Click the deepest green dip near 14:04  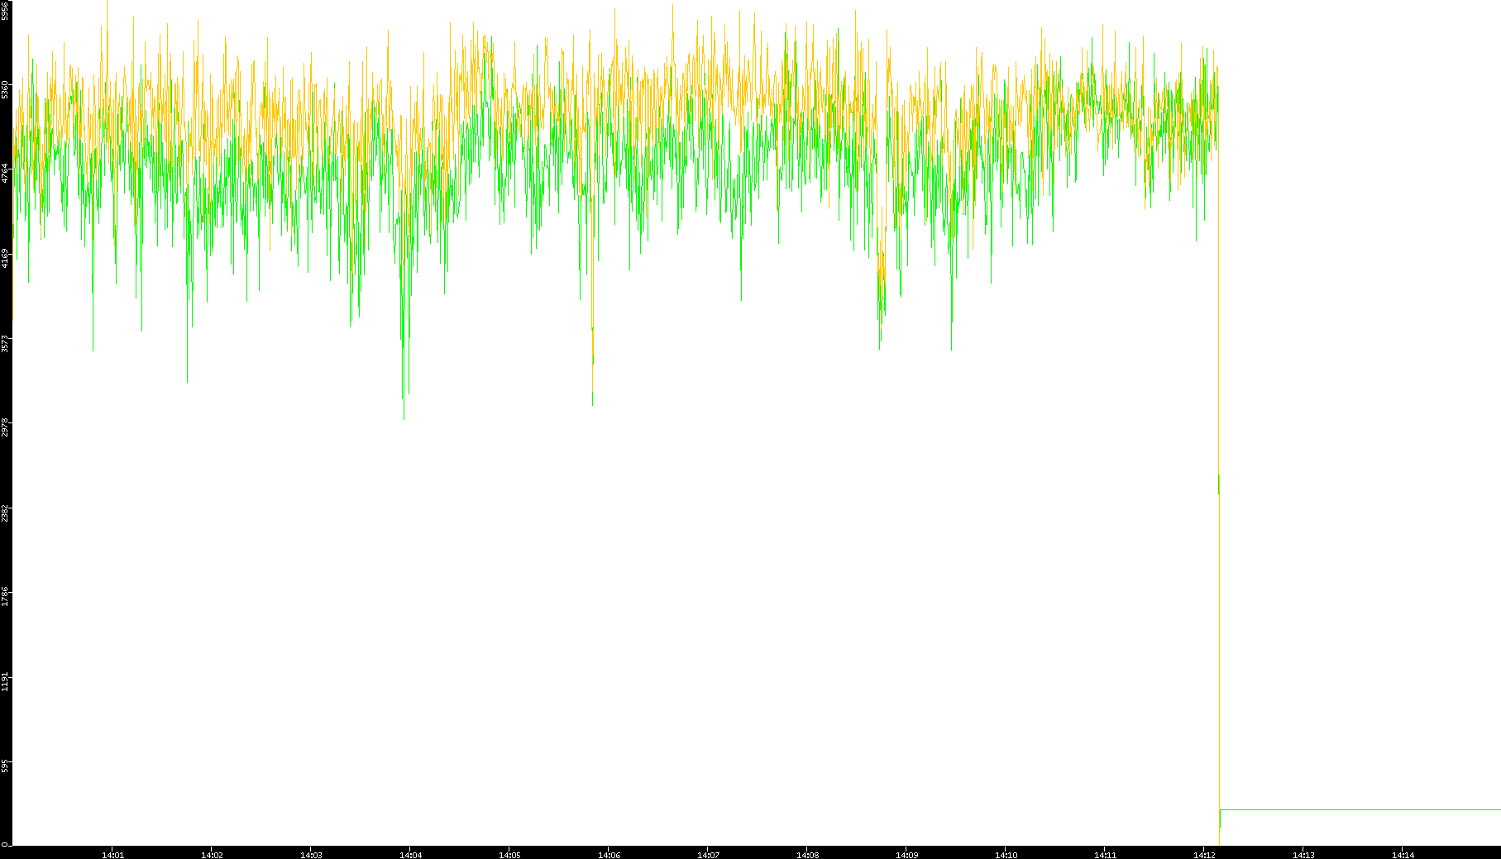click(404, 413)
